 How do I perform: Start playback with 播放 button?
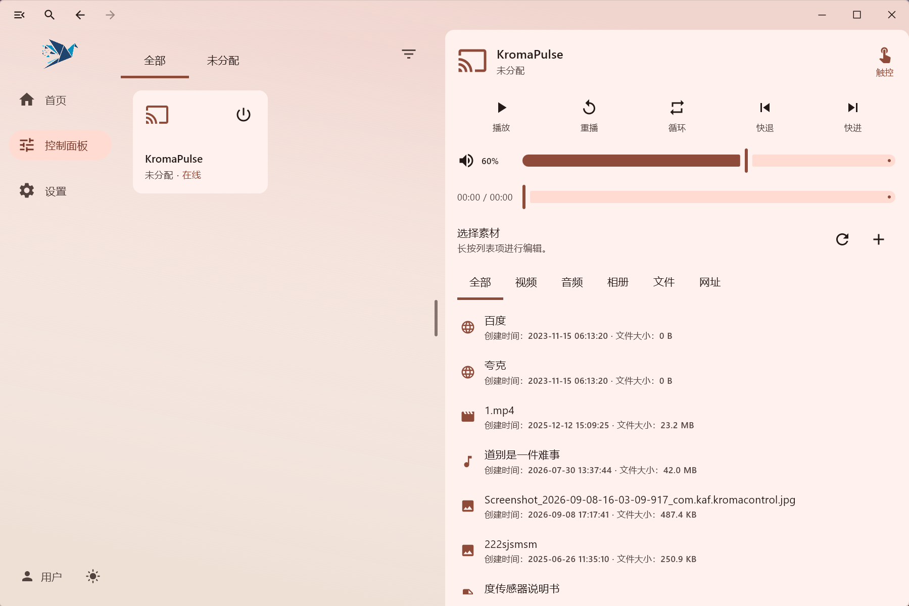click(501, 116)
